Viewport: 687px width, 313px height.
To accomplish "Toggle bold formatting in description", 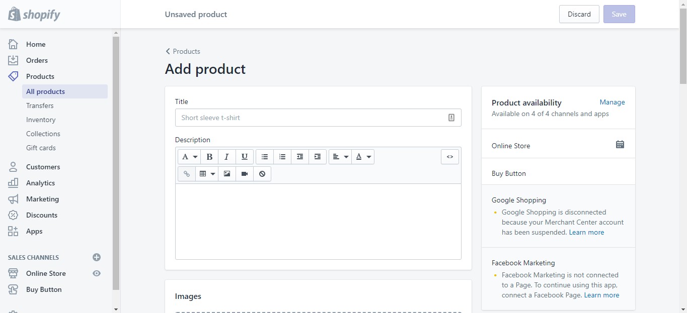I will click(209, 157).
